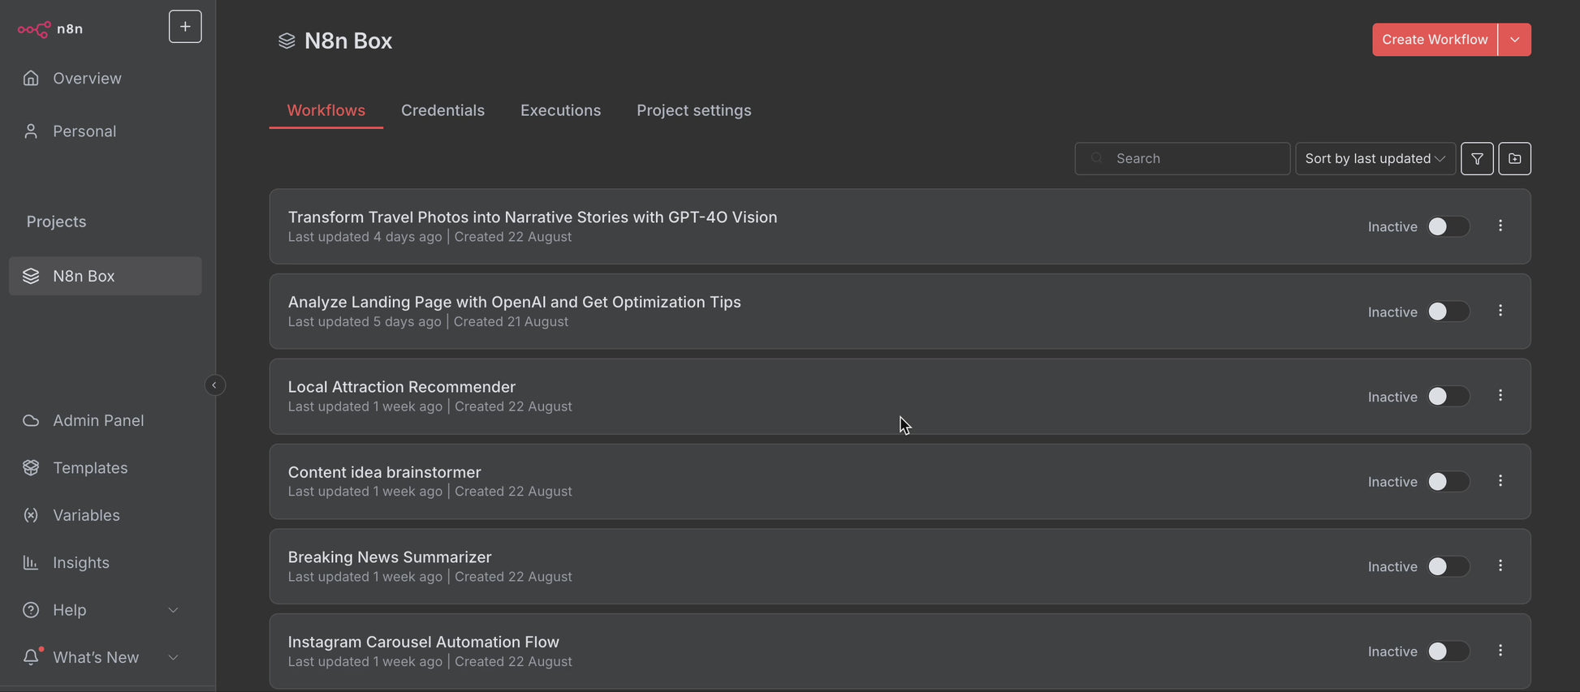Viewport: 1580px width, 692px height.
Task: Expand the Create Workflow dropdown arrow
Action: 1514,40
